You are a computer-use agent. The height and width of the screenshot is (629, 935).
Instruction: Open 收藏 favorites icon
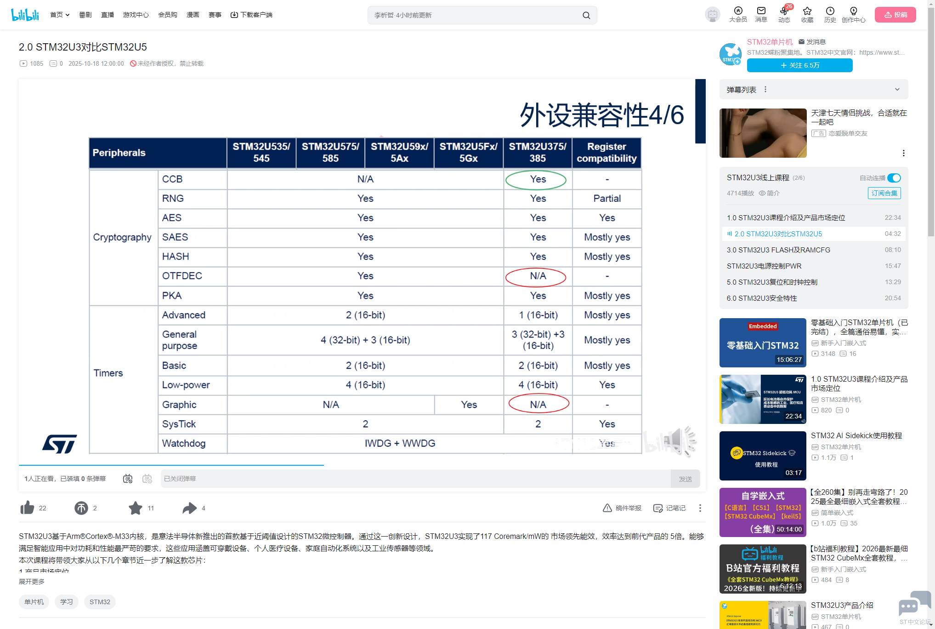[x=807, y=15]
